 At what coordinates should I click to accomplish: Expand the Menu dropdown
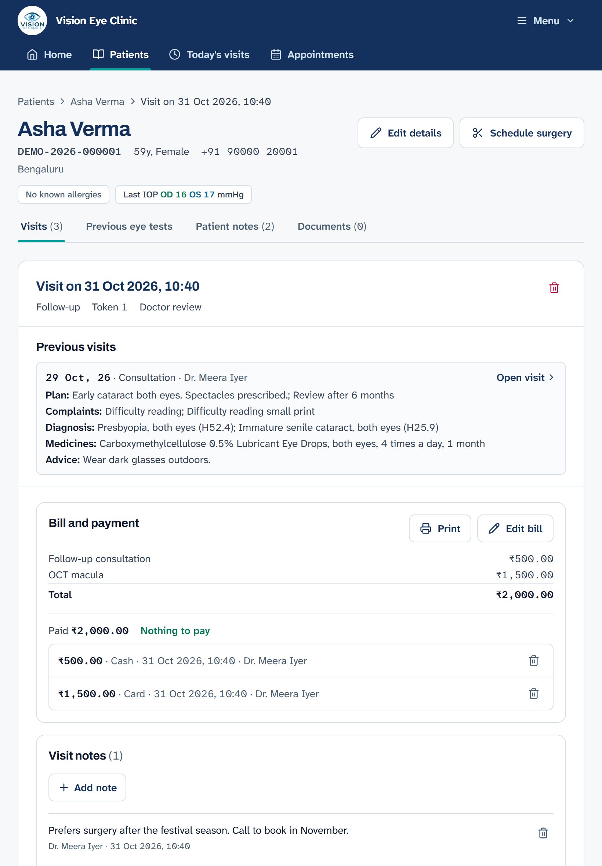tap(545, 21)
